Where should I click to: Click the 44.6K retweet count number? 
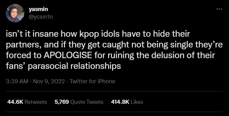[15, 102]
